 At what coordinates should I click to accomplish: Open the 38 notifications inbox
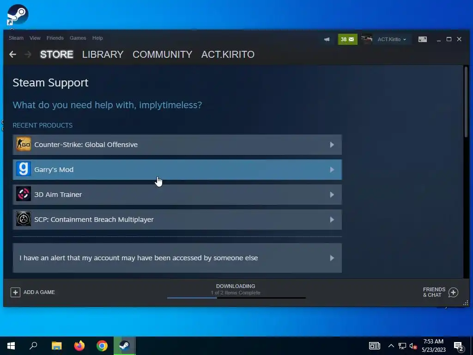pos(347,39)
